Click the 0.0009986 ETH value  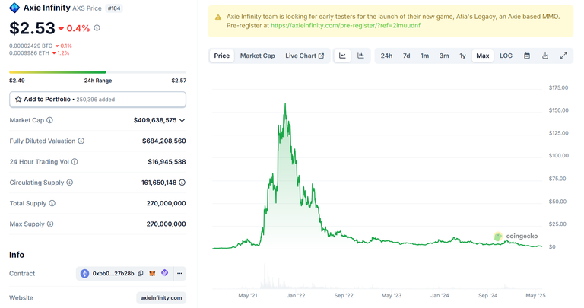click(x=30, y=53)
